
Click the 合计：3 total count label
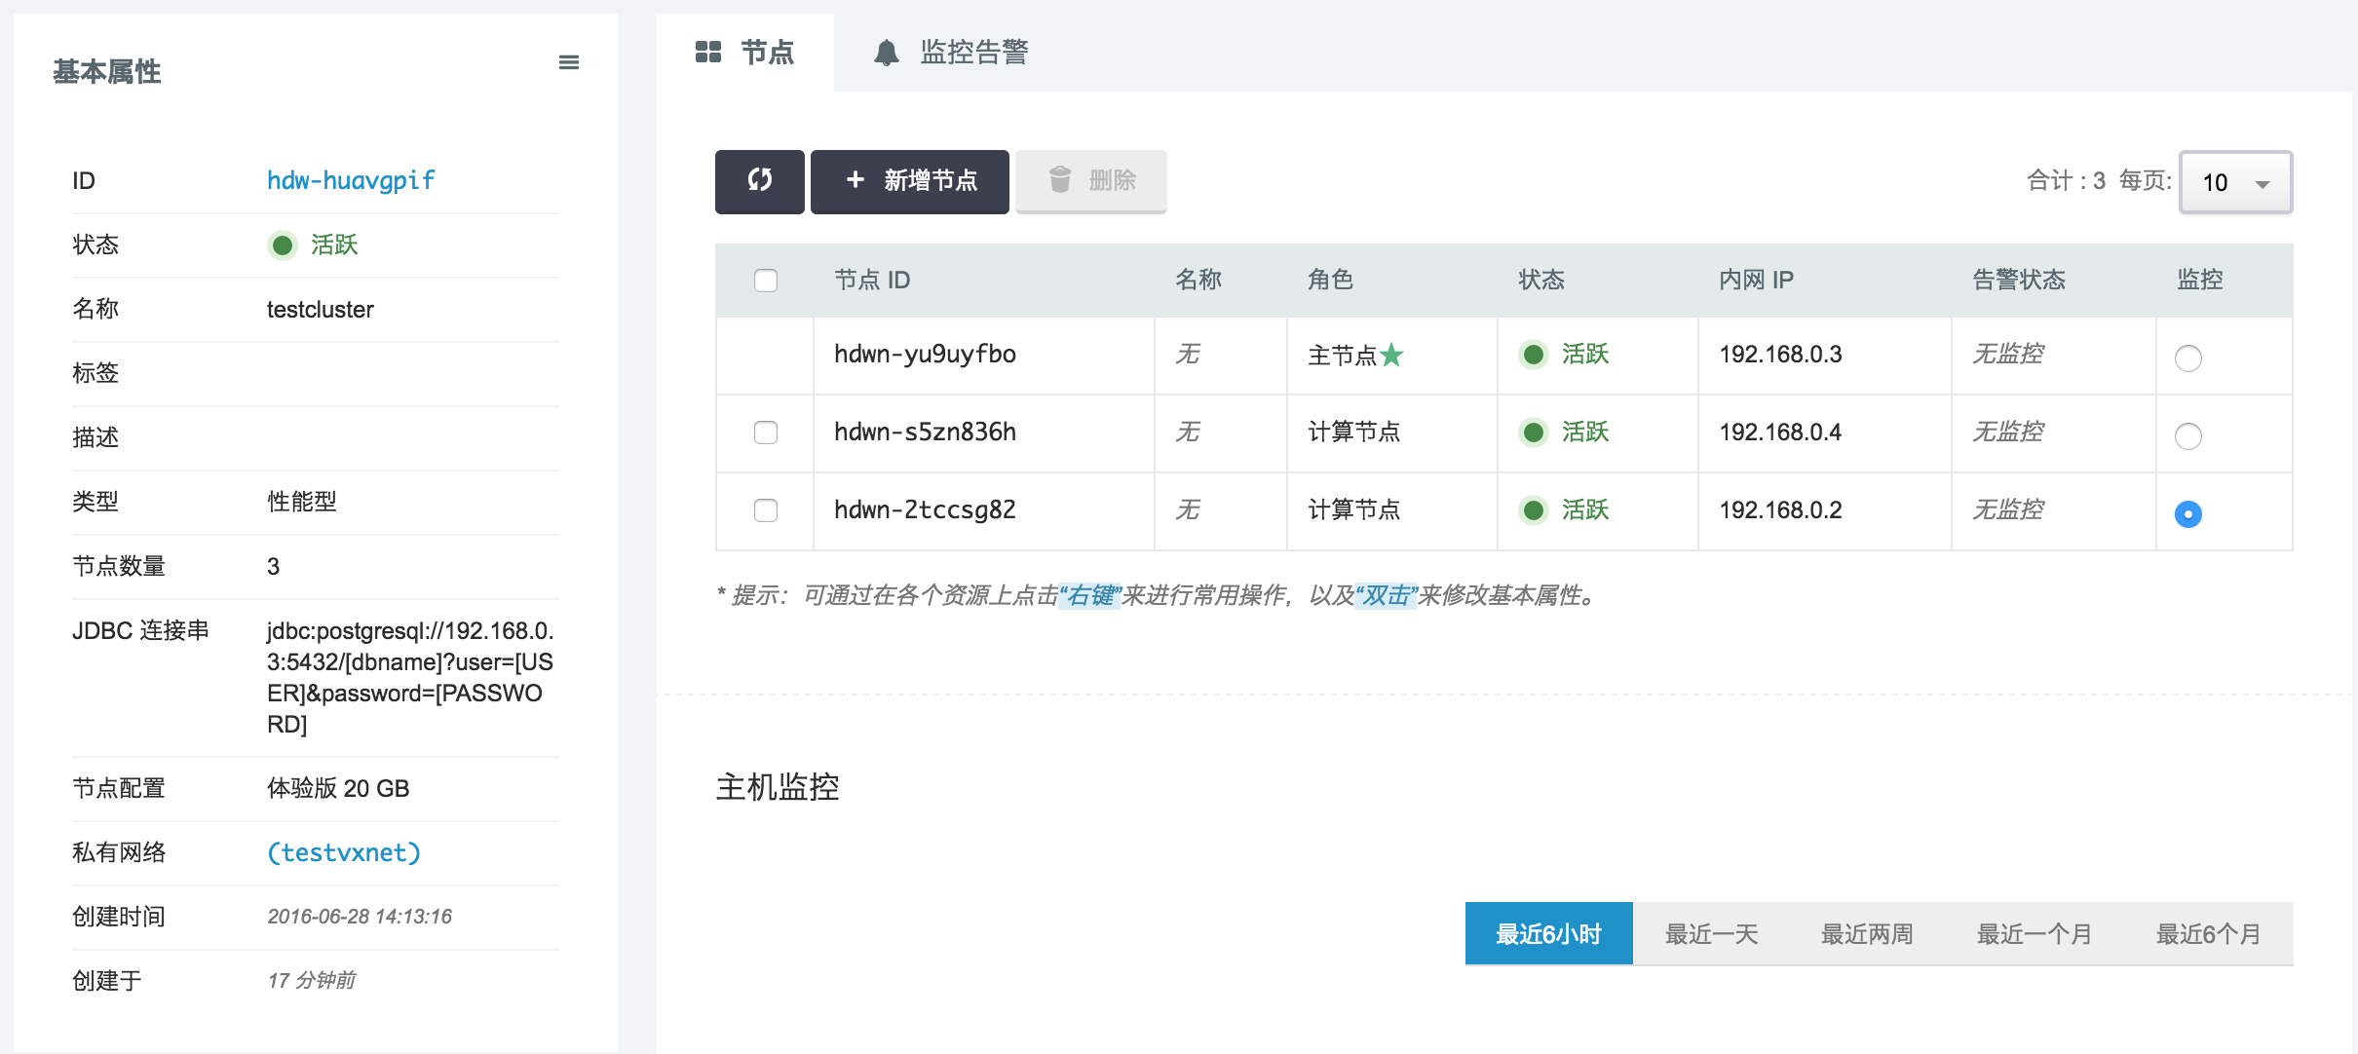(2066, 181)
